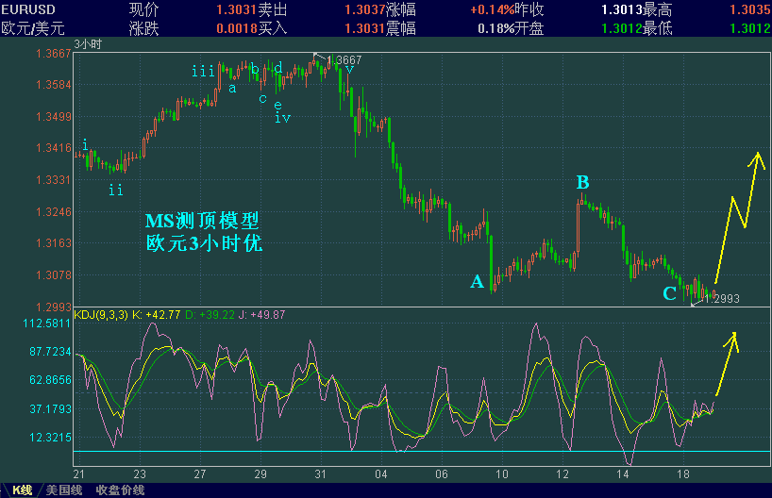Click the 欧元3小时优 annotation text
772x498 pixels.
[204, 243]
